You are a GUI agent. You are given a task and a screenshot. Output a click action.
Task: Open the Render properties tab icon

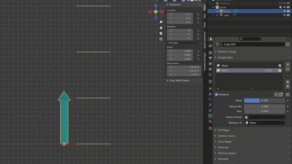coord(210,53)
